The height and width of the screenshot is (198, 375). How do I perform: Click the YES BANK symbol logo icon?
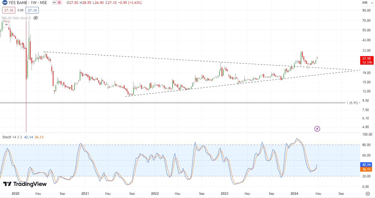[x=5, y=3]
